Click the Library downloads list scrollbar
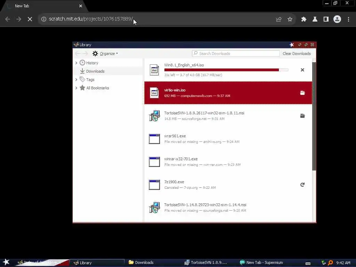This screenshot has height=267, width=356. point(314,116)
